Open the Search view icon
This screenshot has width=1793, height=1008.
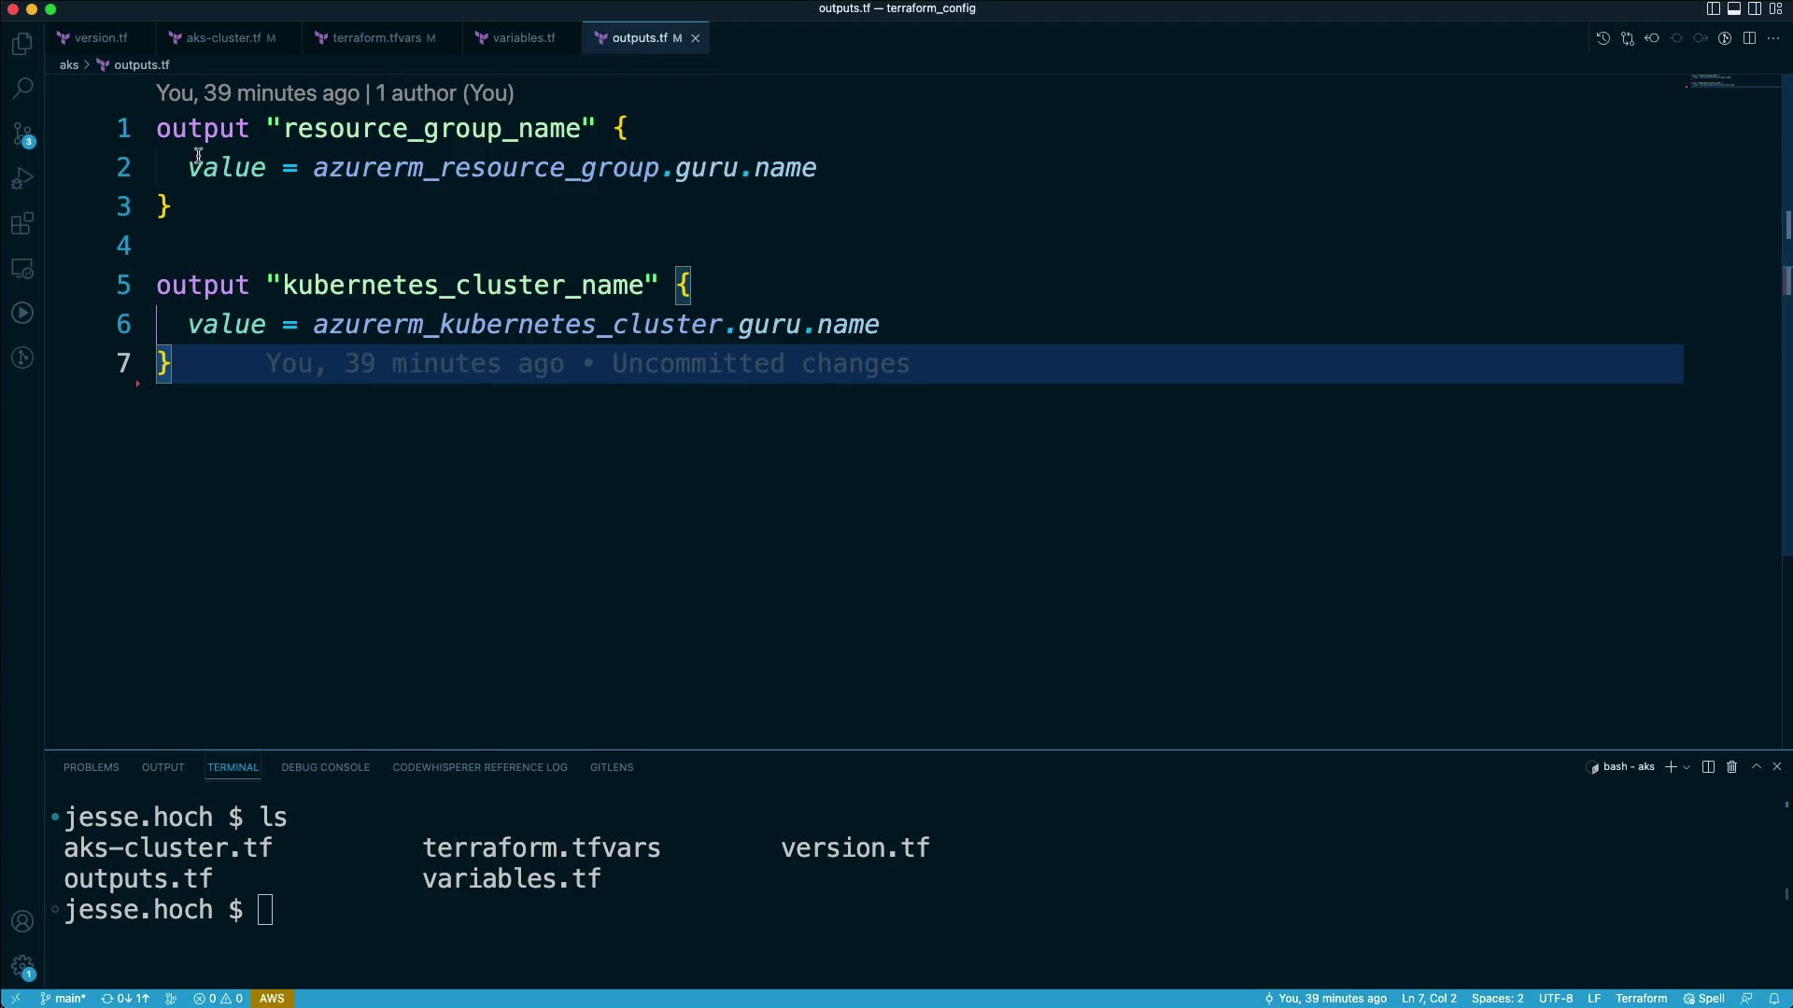click(22, 90)
